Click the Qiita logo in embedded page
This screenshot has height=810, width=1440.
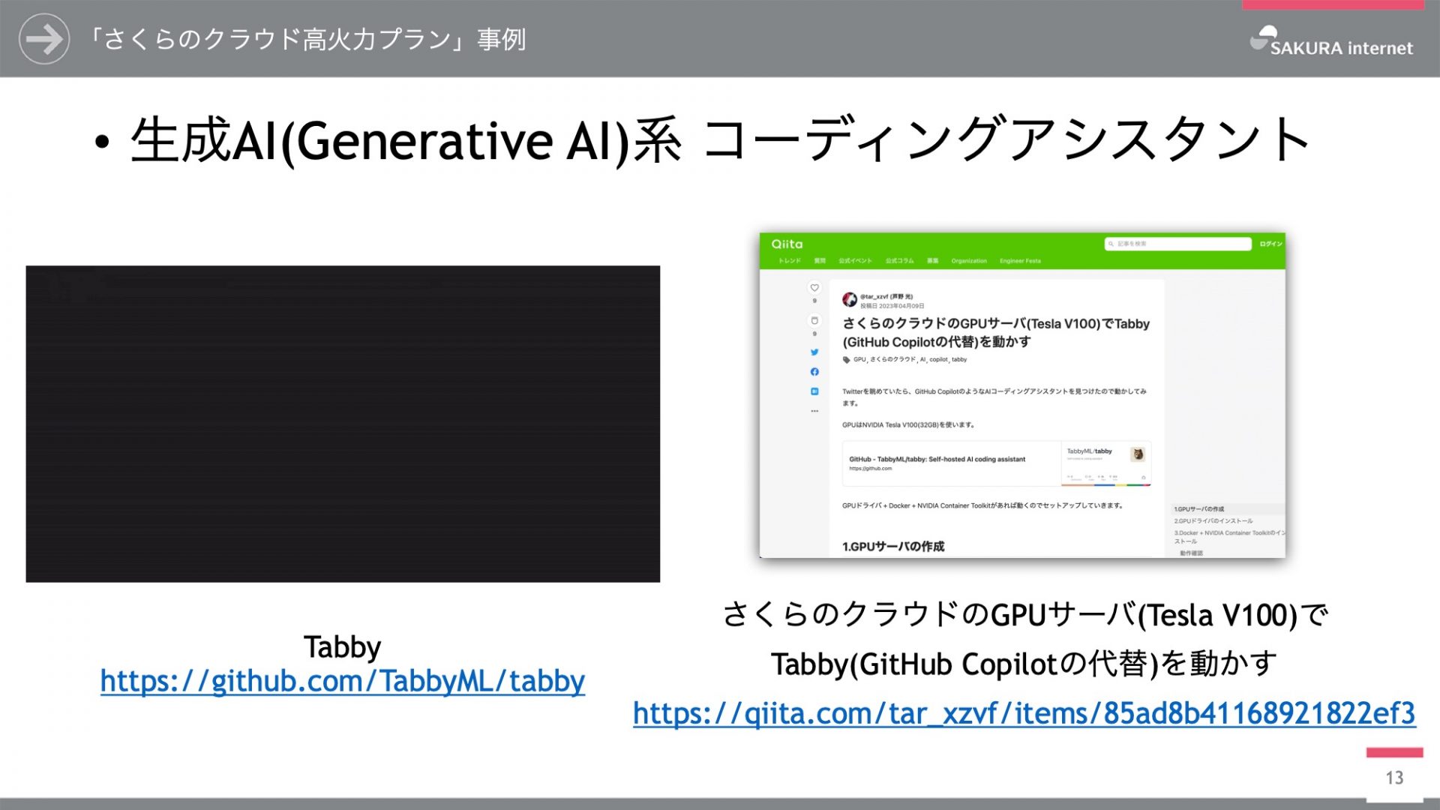tap(787, 244)
